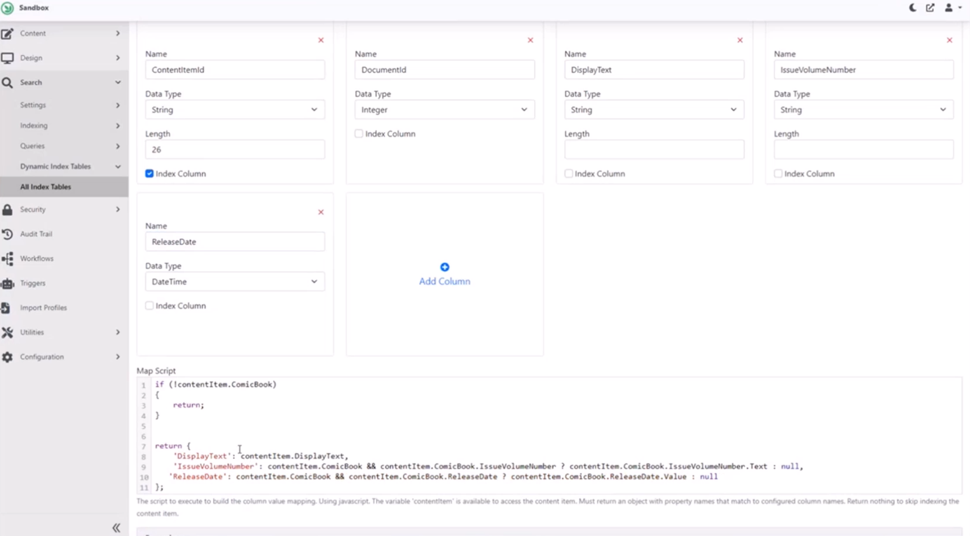Click the Sandbox logo icon
Image resolution: width=970 pixels, height=536 pixels.
pos(8,8)
